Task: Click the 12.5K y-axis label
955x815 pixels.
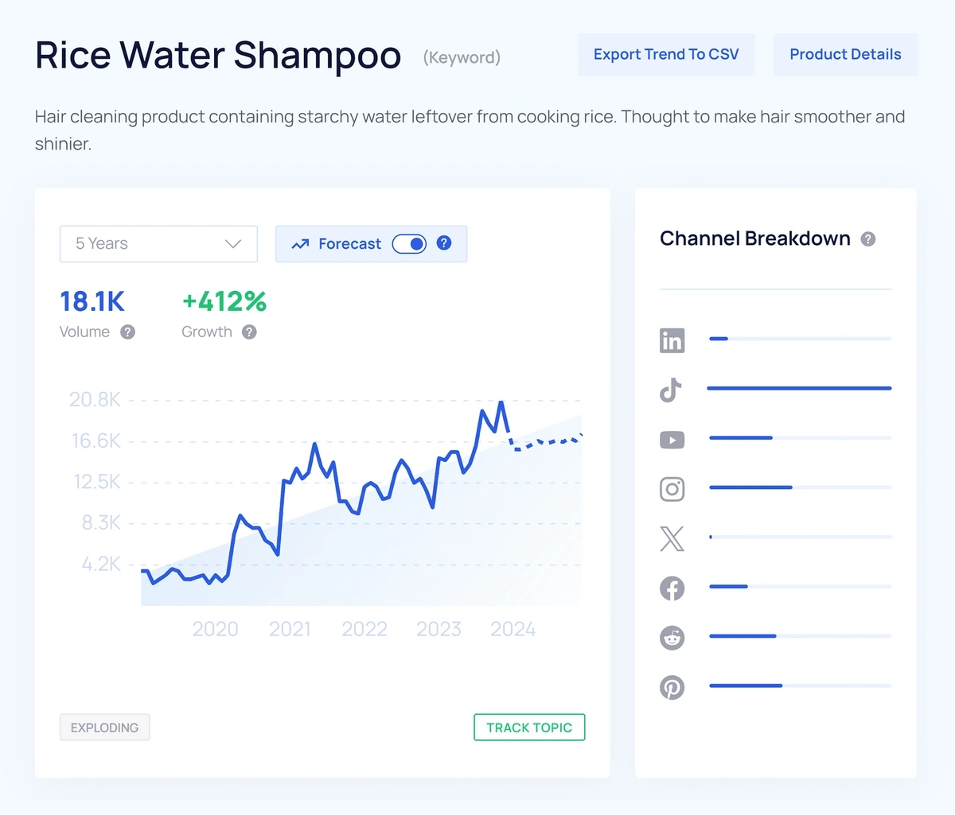Action: pyautogui.click(x=97, y=482)
